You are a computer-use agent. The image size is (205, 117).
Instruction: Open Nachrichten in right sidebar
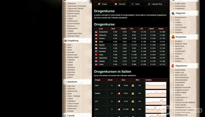tap(180, 46)
